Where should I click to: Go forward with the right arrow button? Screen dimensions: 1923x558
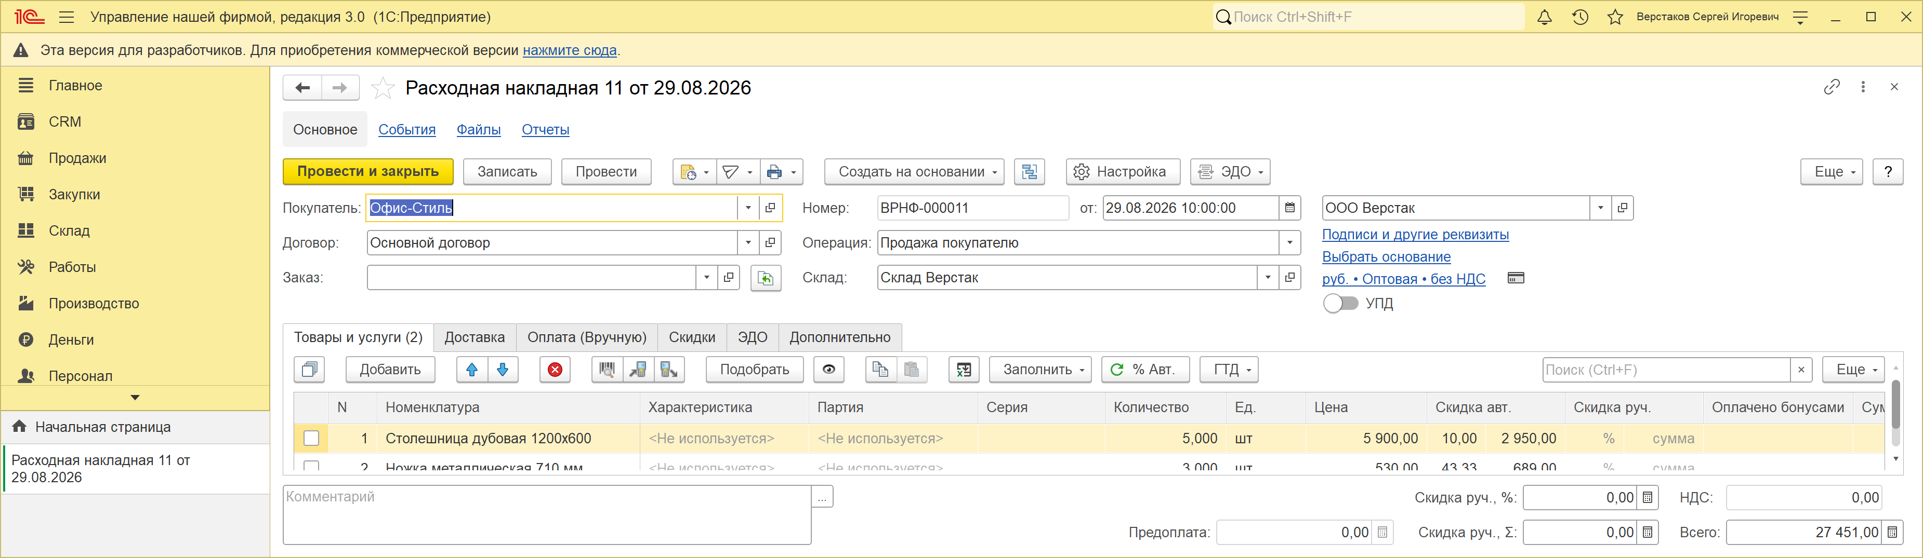(x=340, y=88)
